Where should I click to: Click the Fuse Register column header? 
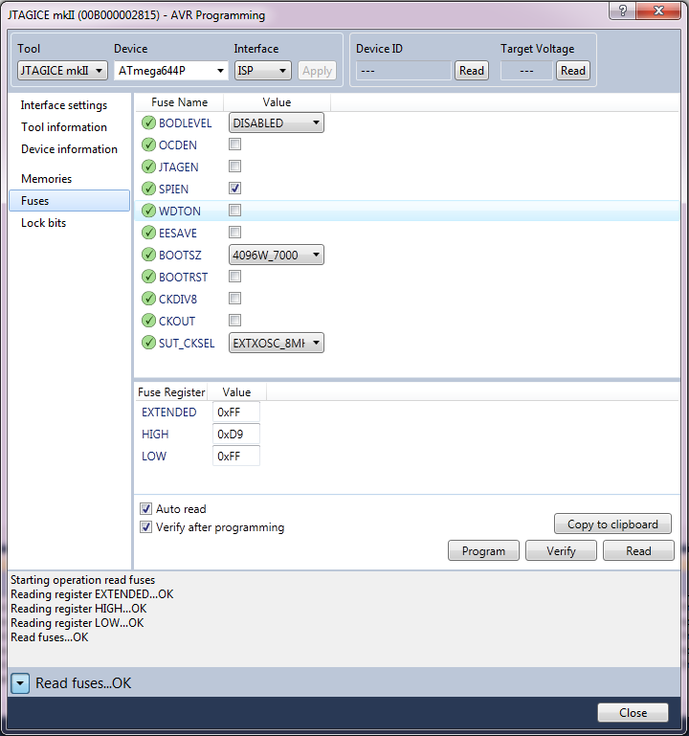point(171,392)
